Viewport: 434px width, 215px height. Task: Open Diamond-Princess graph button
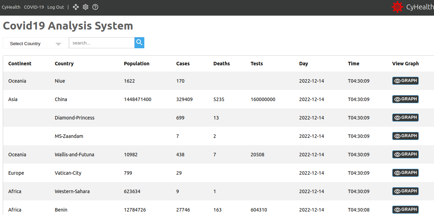[x=405, y=118]
